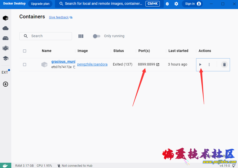Sort by the Name column header
This screenshot has height=168, width=238.
(x=47, y=51)
